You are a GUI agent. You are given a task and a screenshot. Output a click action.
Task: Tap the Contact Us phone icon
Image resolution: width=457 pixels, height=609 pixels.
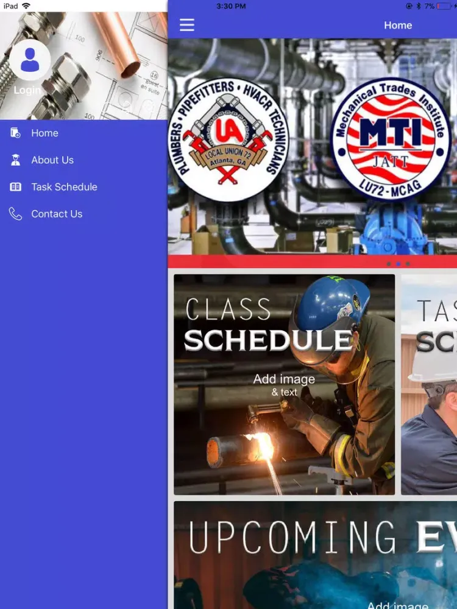(16, 214)
